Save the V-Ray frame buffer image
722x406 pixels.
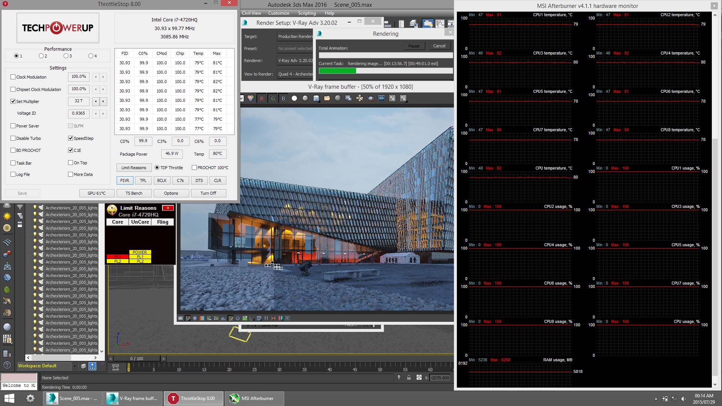point(316,98)
